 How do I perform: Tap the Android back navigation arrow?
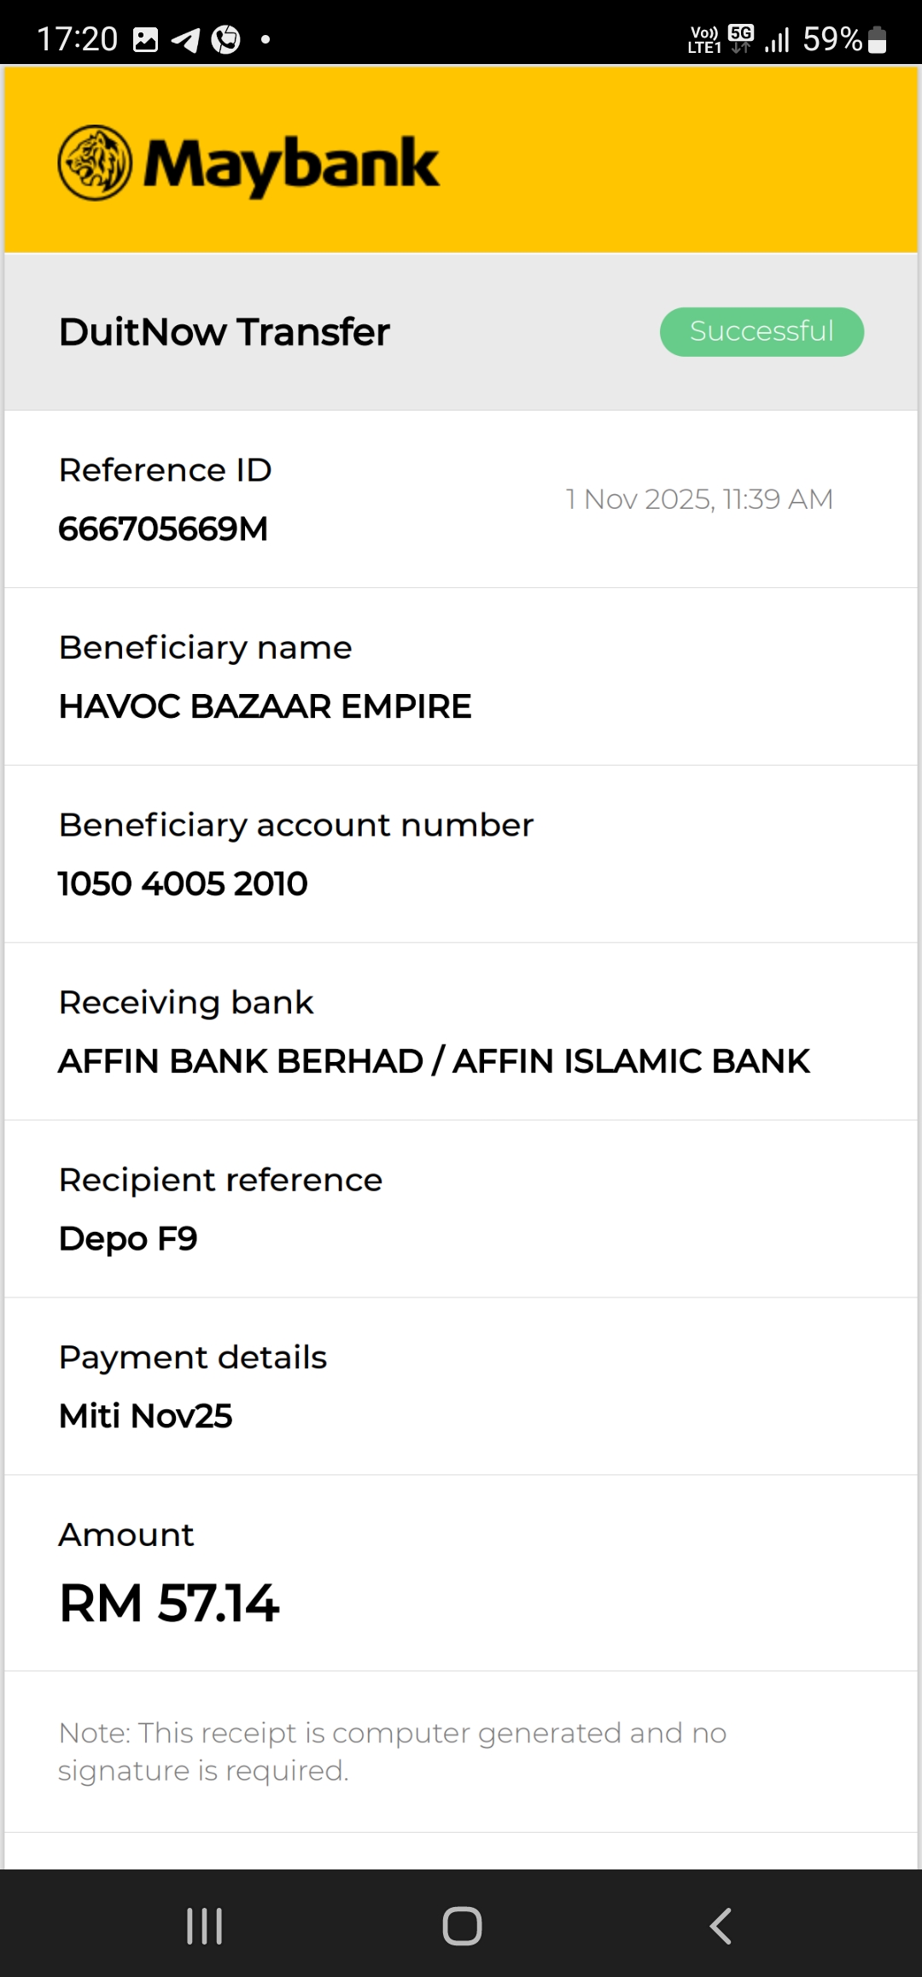coord(721,1926)
